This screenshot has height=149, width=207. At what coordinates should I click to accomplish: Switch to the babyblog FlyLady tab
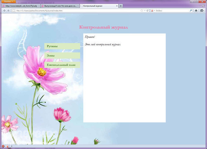click(x=21, y=6)
